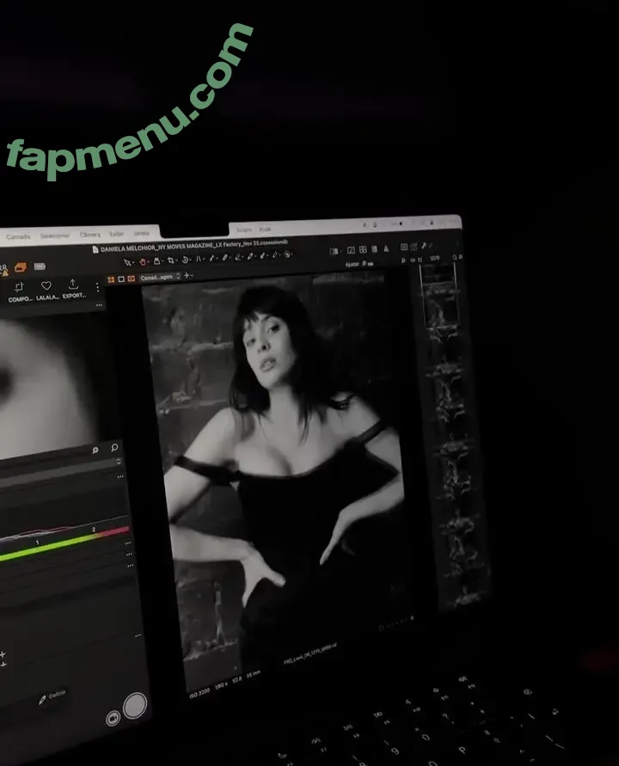Switch to the orange multi-view grid mode
Image resolution: width=619 pixels, height=766 pixels.
(111, 279)
